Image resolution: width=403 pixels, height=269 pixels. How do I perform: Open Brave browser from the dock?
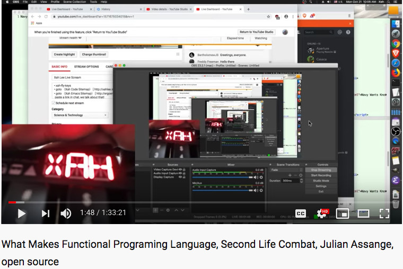[396, 53]
